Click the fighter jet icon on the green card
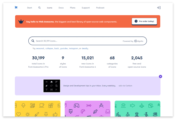This screenshot has width=176, height=120. point(142,106)
